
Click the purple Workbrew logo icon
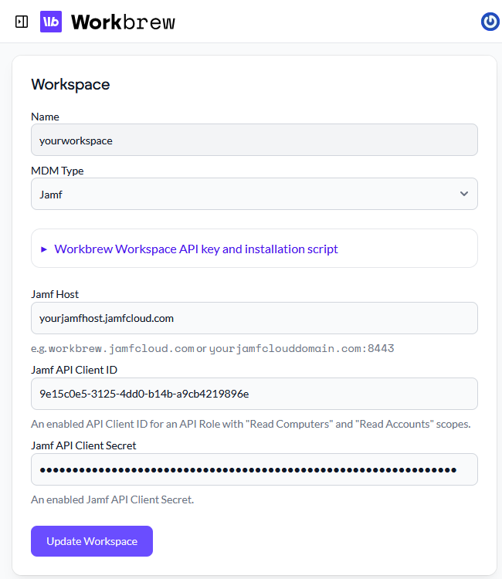point(51,22)
